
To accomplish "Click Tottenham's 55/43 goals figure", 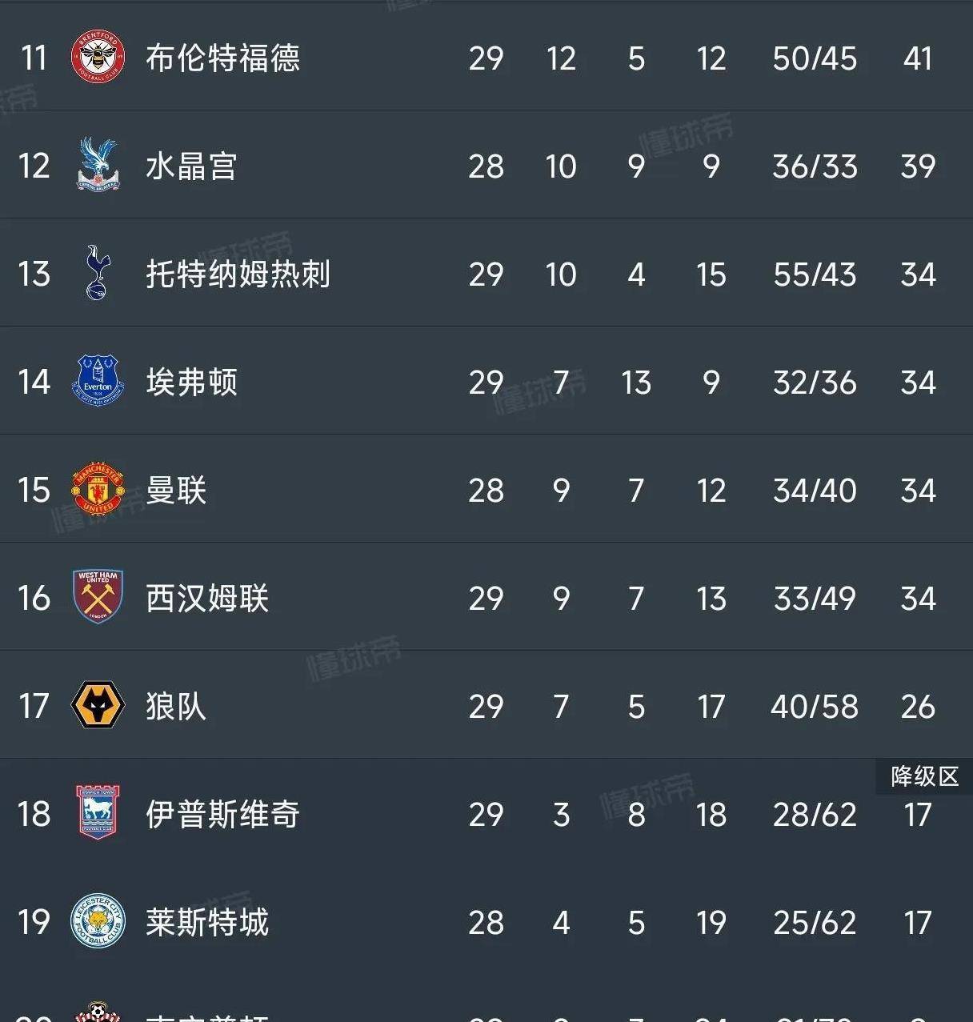I will point(815,275).
